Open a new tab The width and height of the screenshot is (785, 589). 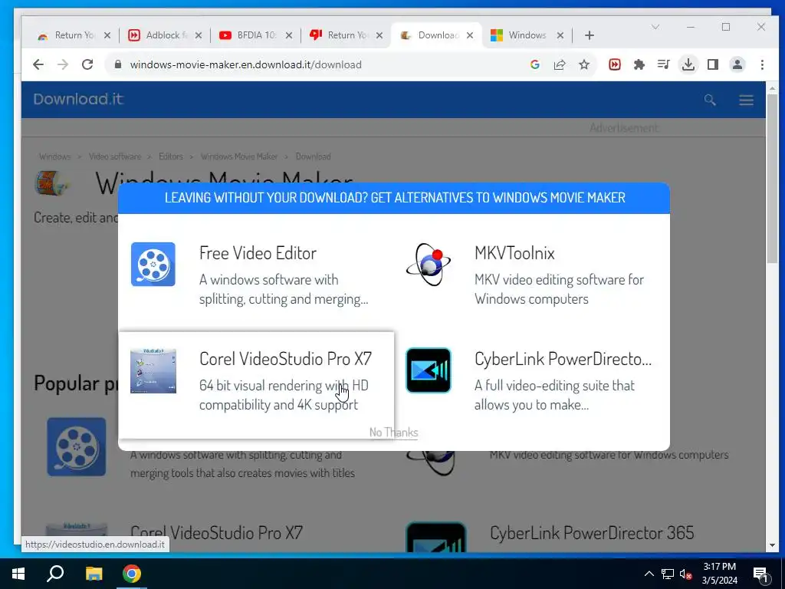[x=590, y=35]
